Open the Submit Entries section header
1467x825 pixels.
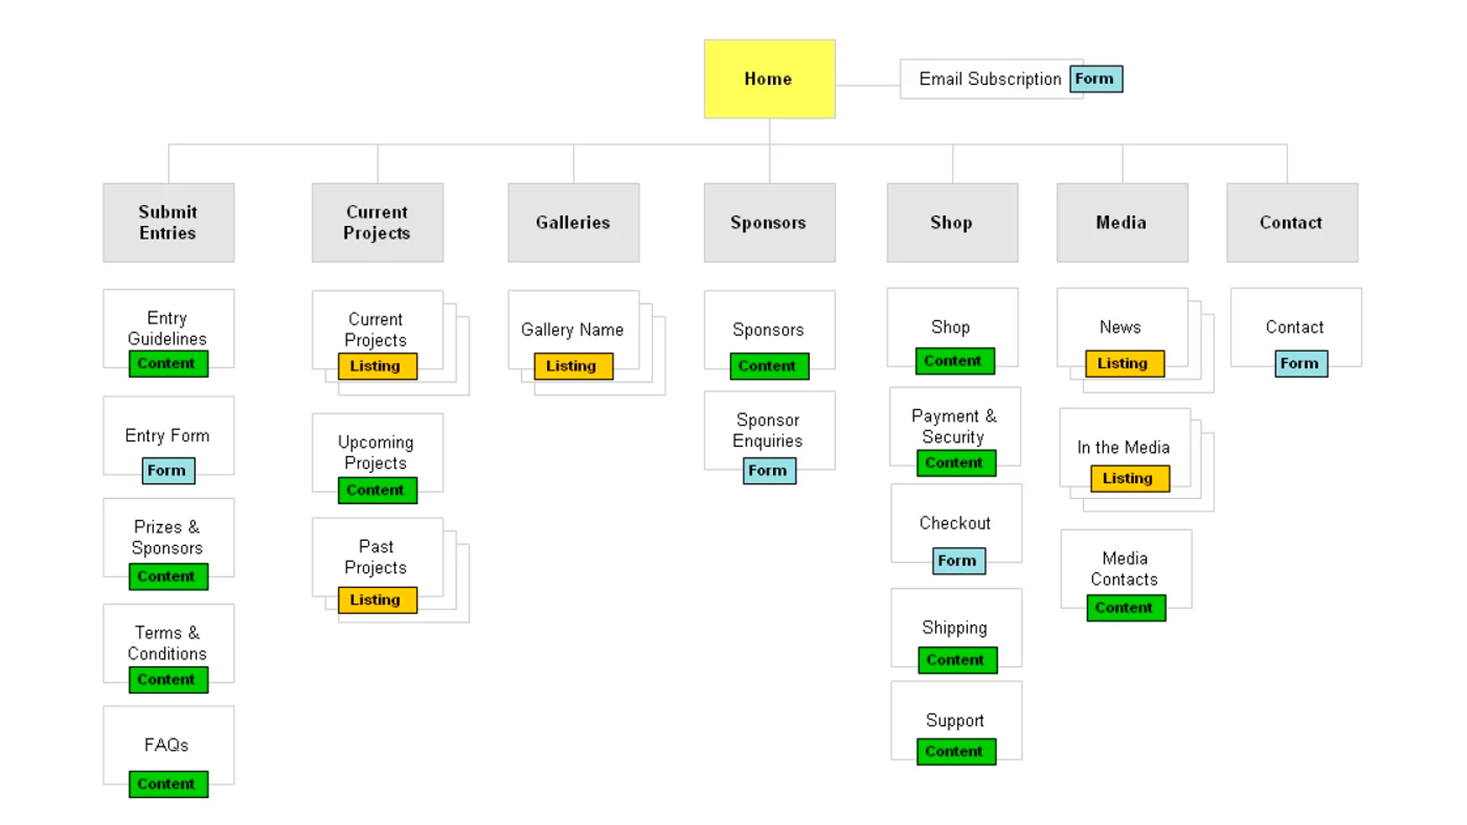[168, 222]
